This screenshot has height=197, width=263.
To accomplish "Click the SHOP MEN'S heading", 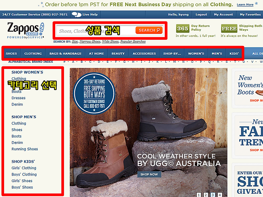I will [x=24, y=117].
